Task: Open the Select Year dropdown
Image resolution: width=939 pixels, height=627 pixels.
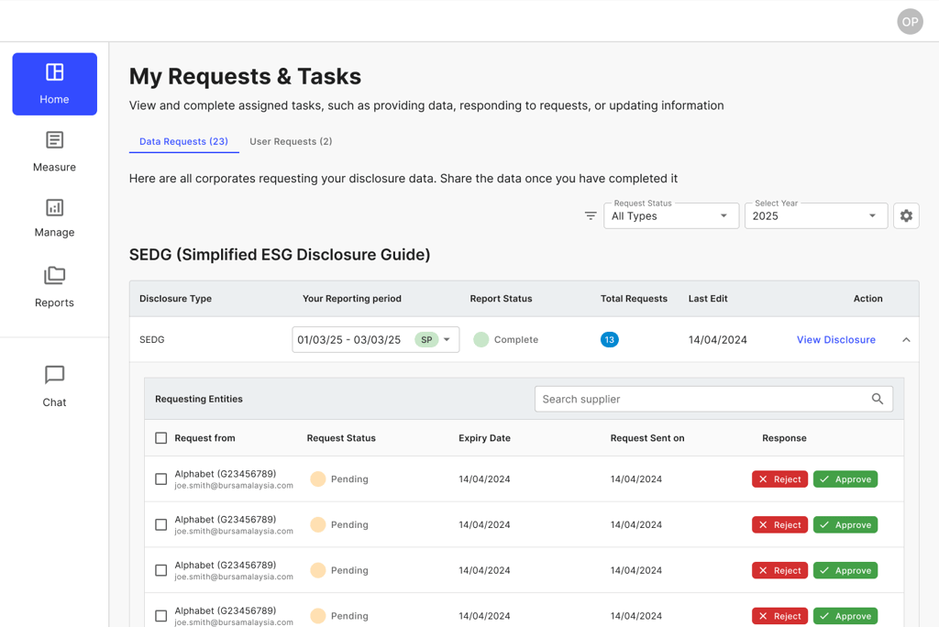Action: click(815, 216)
